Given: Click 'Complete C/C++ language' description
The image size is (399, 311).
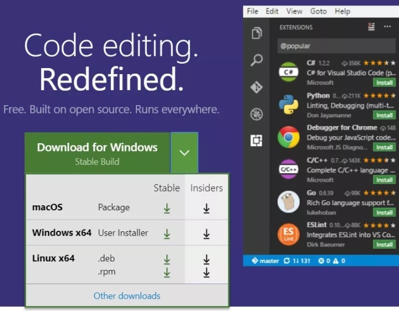Looking at the screenshot, I should 351,170.
